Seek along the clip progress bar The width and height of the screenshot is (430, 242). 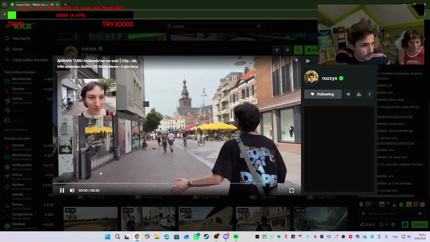(177, 184)
